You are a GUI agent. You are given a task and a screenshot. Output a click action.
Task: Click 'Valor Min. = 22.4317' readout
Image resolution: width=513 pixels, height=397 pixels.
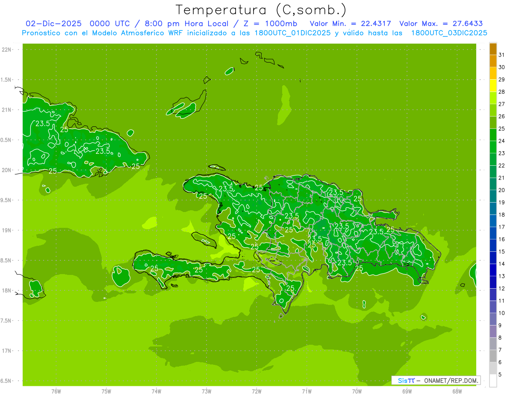350,24
